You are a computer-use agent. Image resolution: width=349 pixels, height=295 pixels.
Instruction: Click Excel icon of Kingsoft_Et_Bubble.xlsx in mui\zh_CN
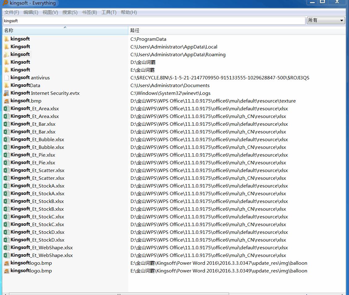(7, 147)
